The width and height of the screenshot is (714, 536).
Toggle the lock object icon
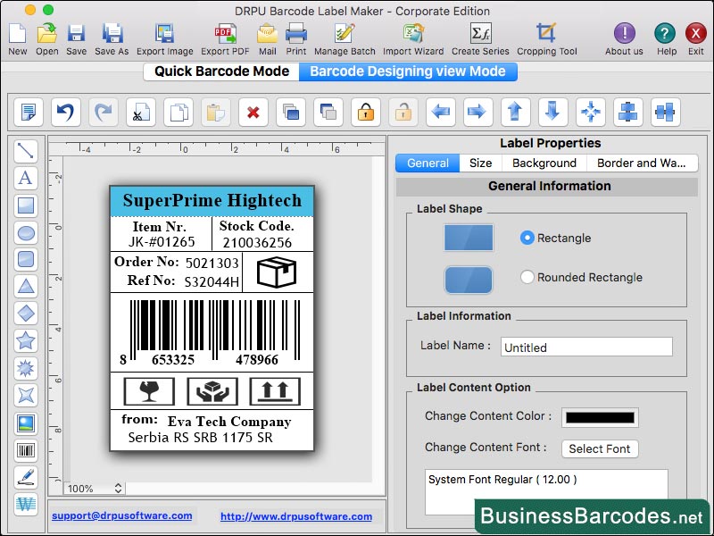[364, 112]
